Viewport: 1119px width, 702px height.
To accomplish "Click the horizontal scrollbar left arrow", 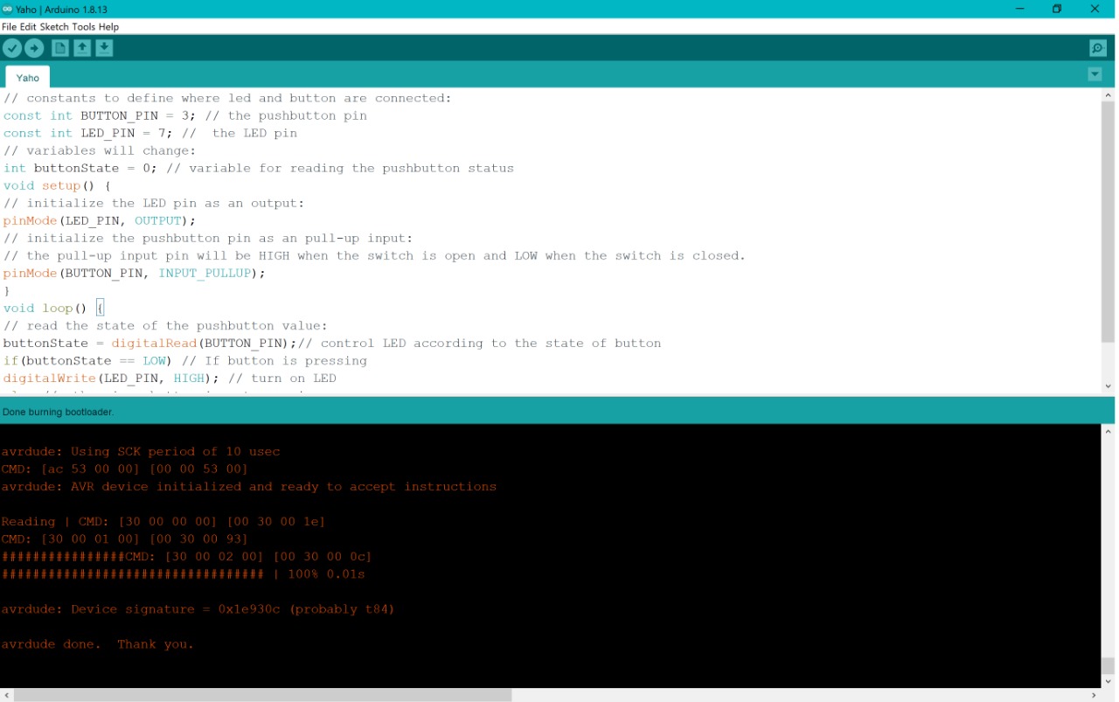I will [x=7, y=695].
